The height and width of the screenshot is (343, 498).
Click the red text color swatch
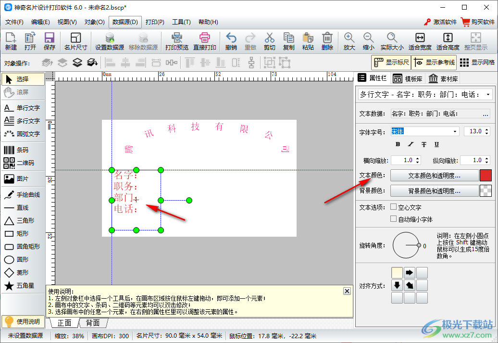[486, 176]
